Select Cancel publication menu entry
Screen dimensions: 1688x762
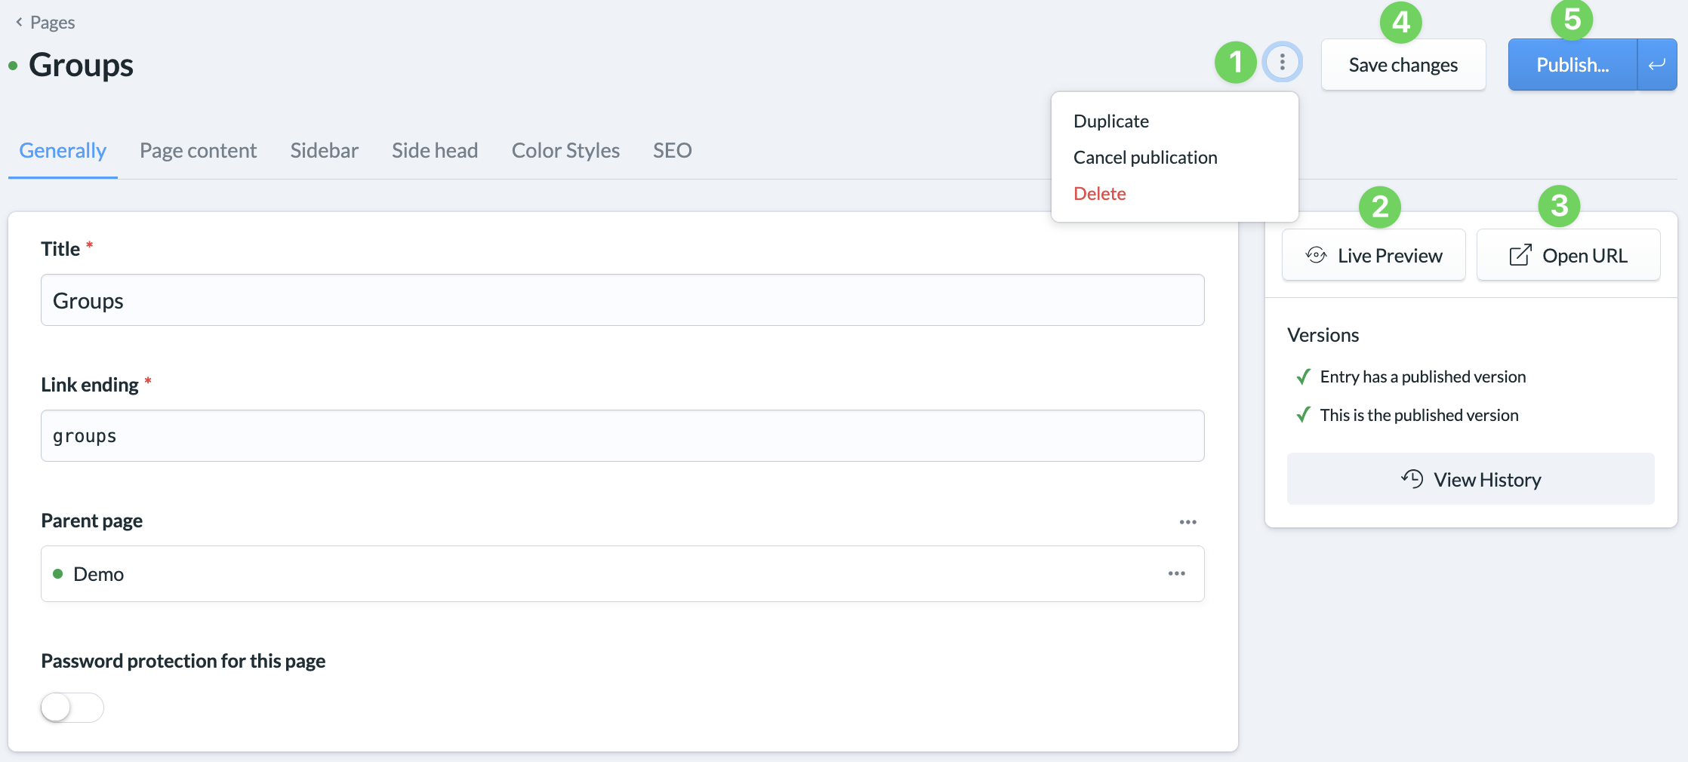(x=1145, y=158)
